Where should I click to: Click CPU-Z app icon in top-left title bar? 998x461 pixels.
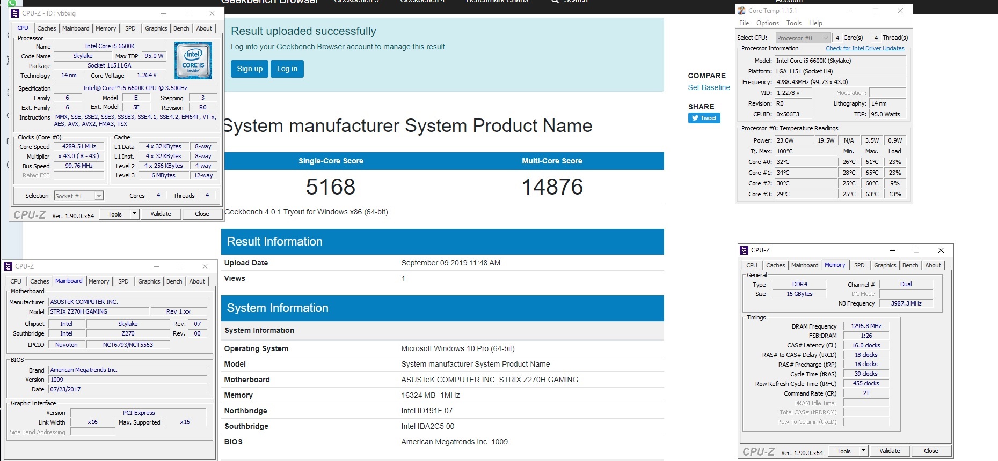pyautogui.click(x=15, y=13)
